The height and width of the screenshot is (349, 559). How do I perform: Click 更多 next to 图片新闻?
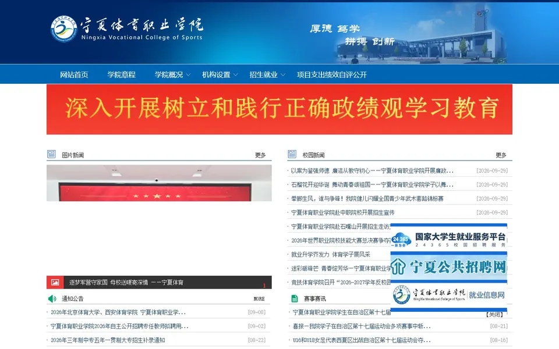pyautogui.click(x=260, y=155)
